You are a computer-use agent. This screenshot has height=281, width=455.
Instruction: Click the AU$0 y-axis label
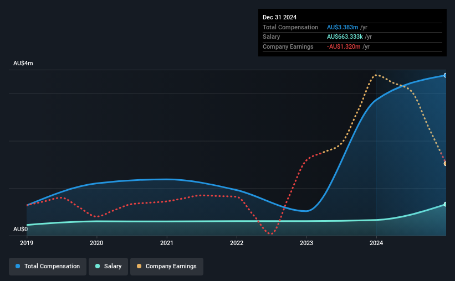point(21,229)
